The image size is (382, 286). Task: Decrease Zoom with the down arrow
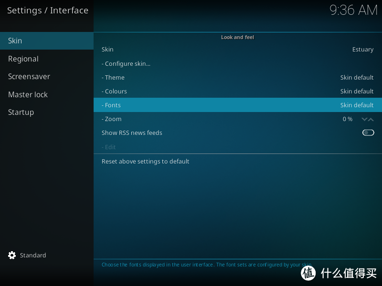pyautogui.click(x=365, y=119)
